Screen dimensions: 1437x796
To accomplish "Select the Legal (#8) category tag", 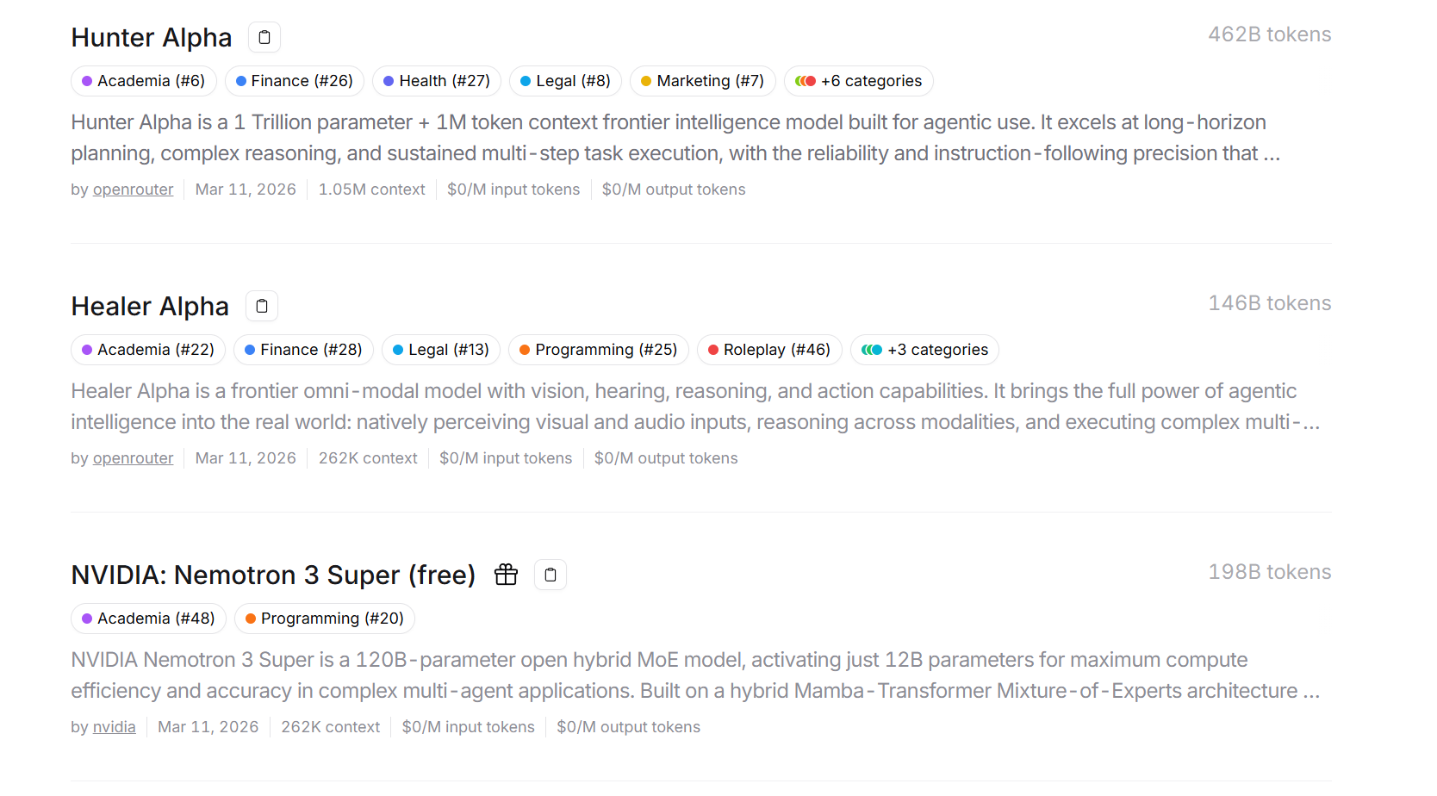I will tap(565, 81).
